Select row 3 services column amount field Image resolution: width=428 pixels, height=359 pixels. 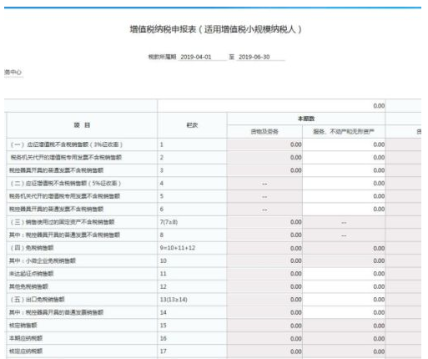tap(344, 170)
